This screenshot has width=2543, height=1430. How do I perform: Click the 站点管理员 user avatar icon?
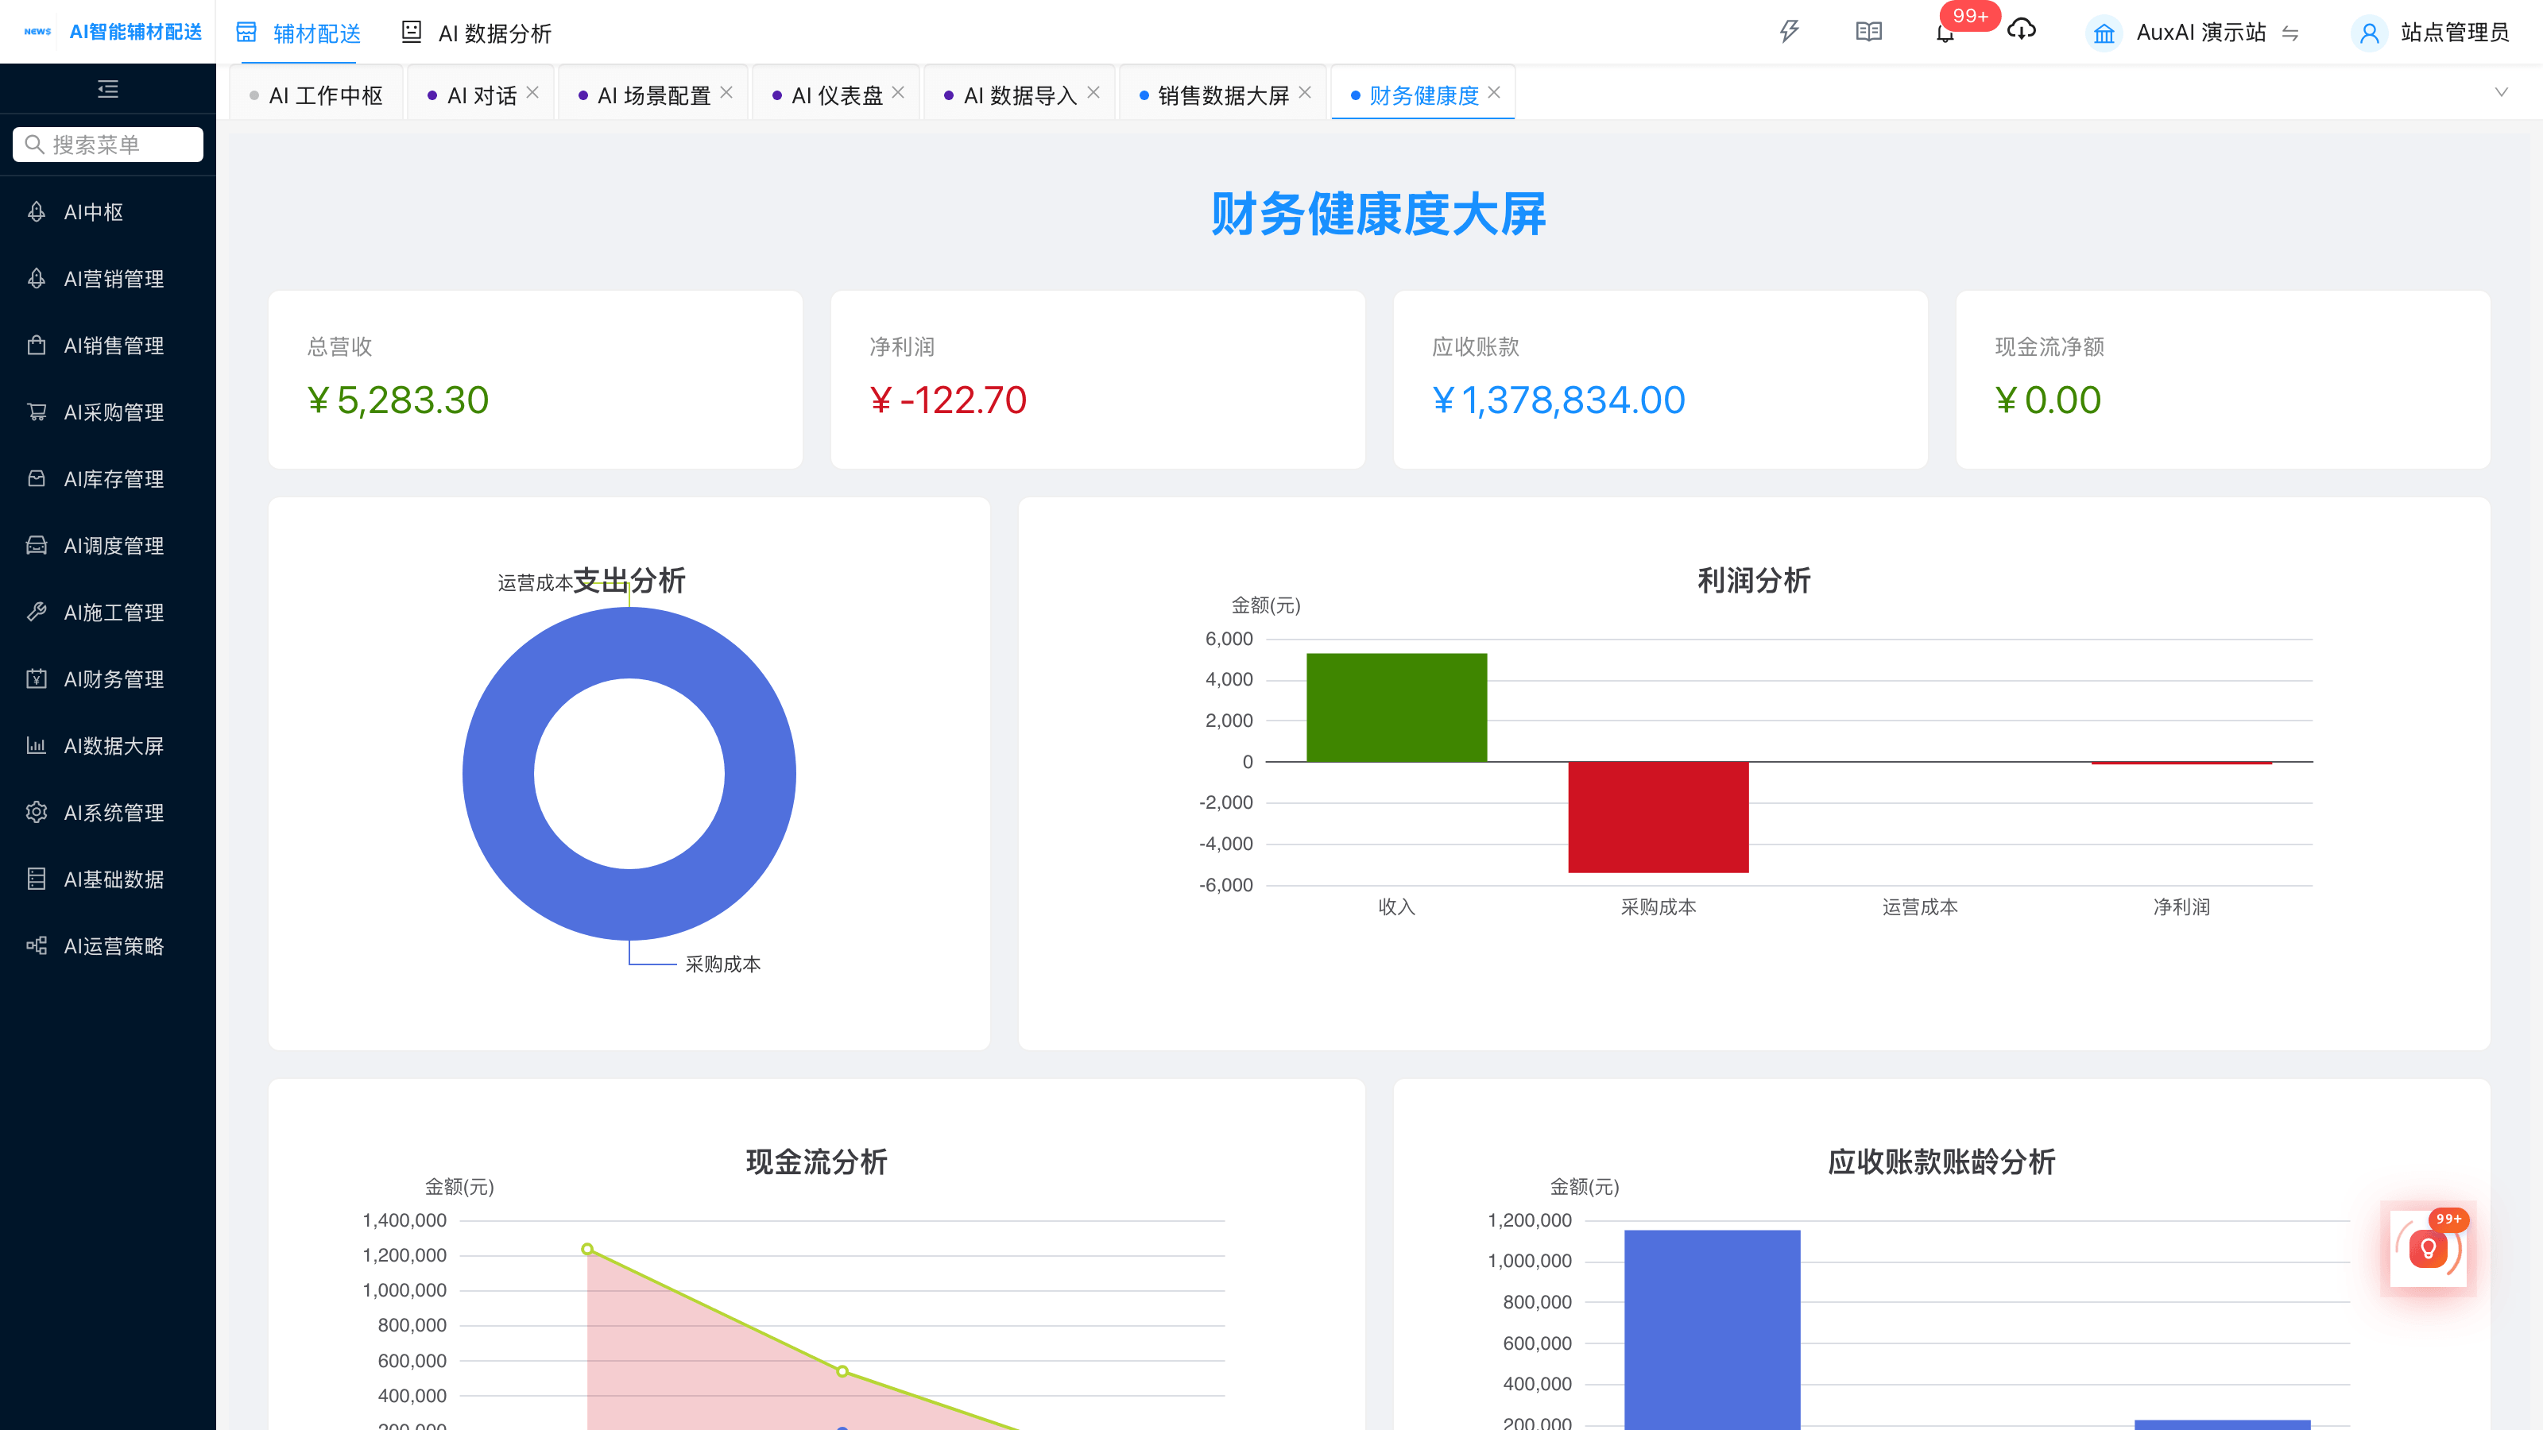2368,33
